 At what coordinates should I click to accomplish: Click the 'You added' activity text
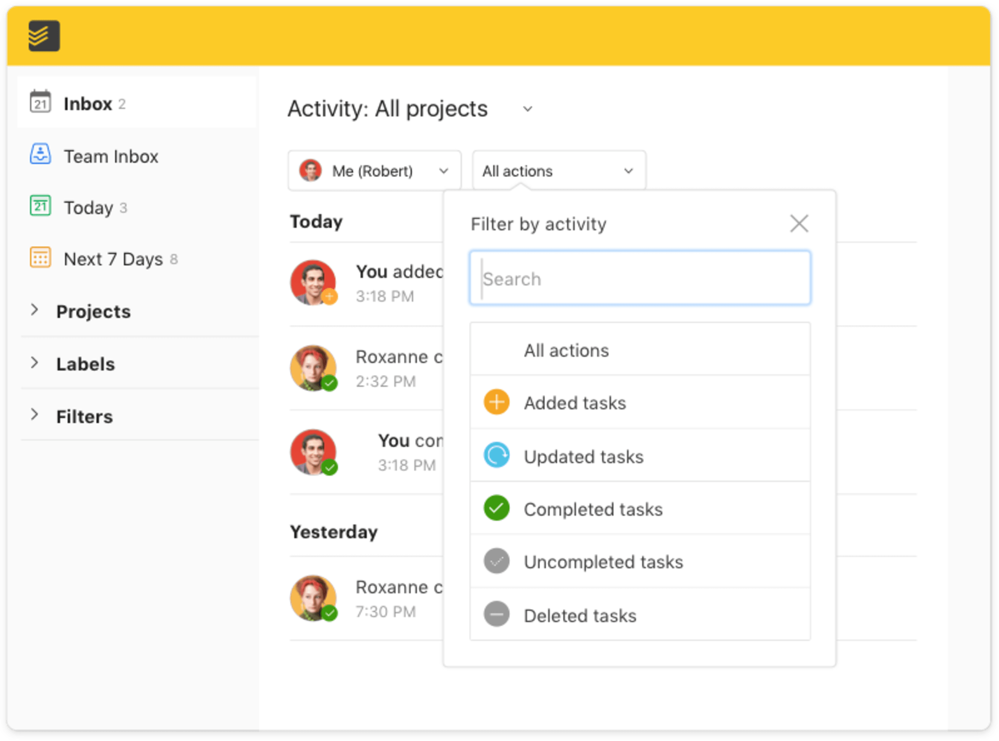pyautogui.click(x=399, y=271)
